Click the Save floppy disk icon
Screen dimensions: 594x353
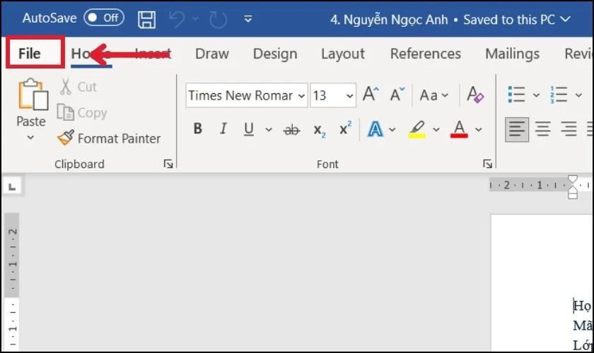coord(146,19)
